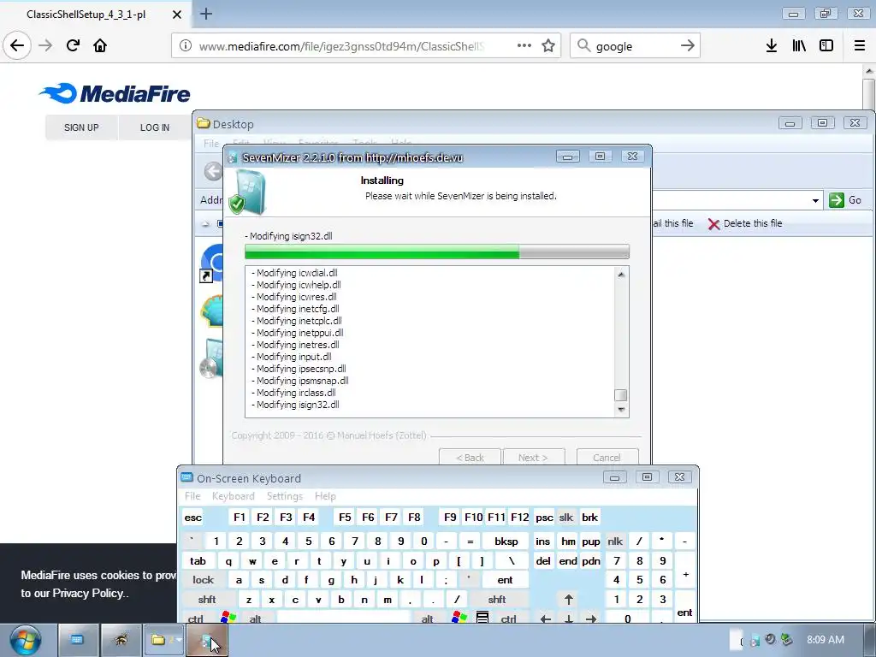Open the Windows Start orb
This screenshot has width=876, height=657.
point(25,641)
